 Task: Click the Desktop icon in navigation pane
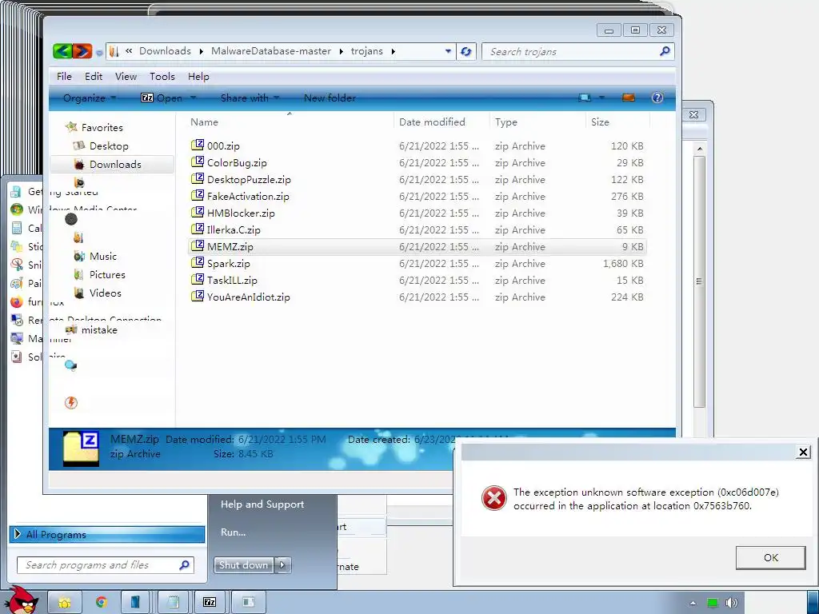click(x=79, y=146)
